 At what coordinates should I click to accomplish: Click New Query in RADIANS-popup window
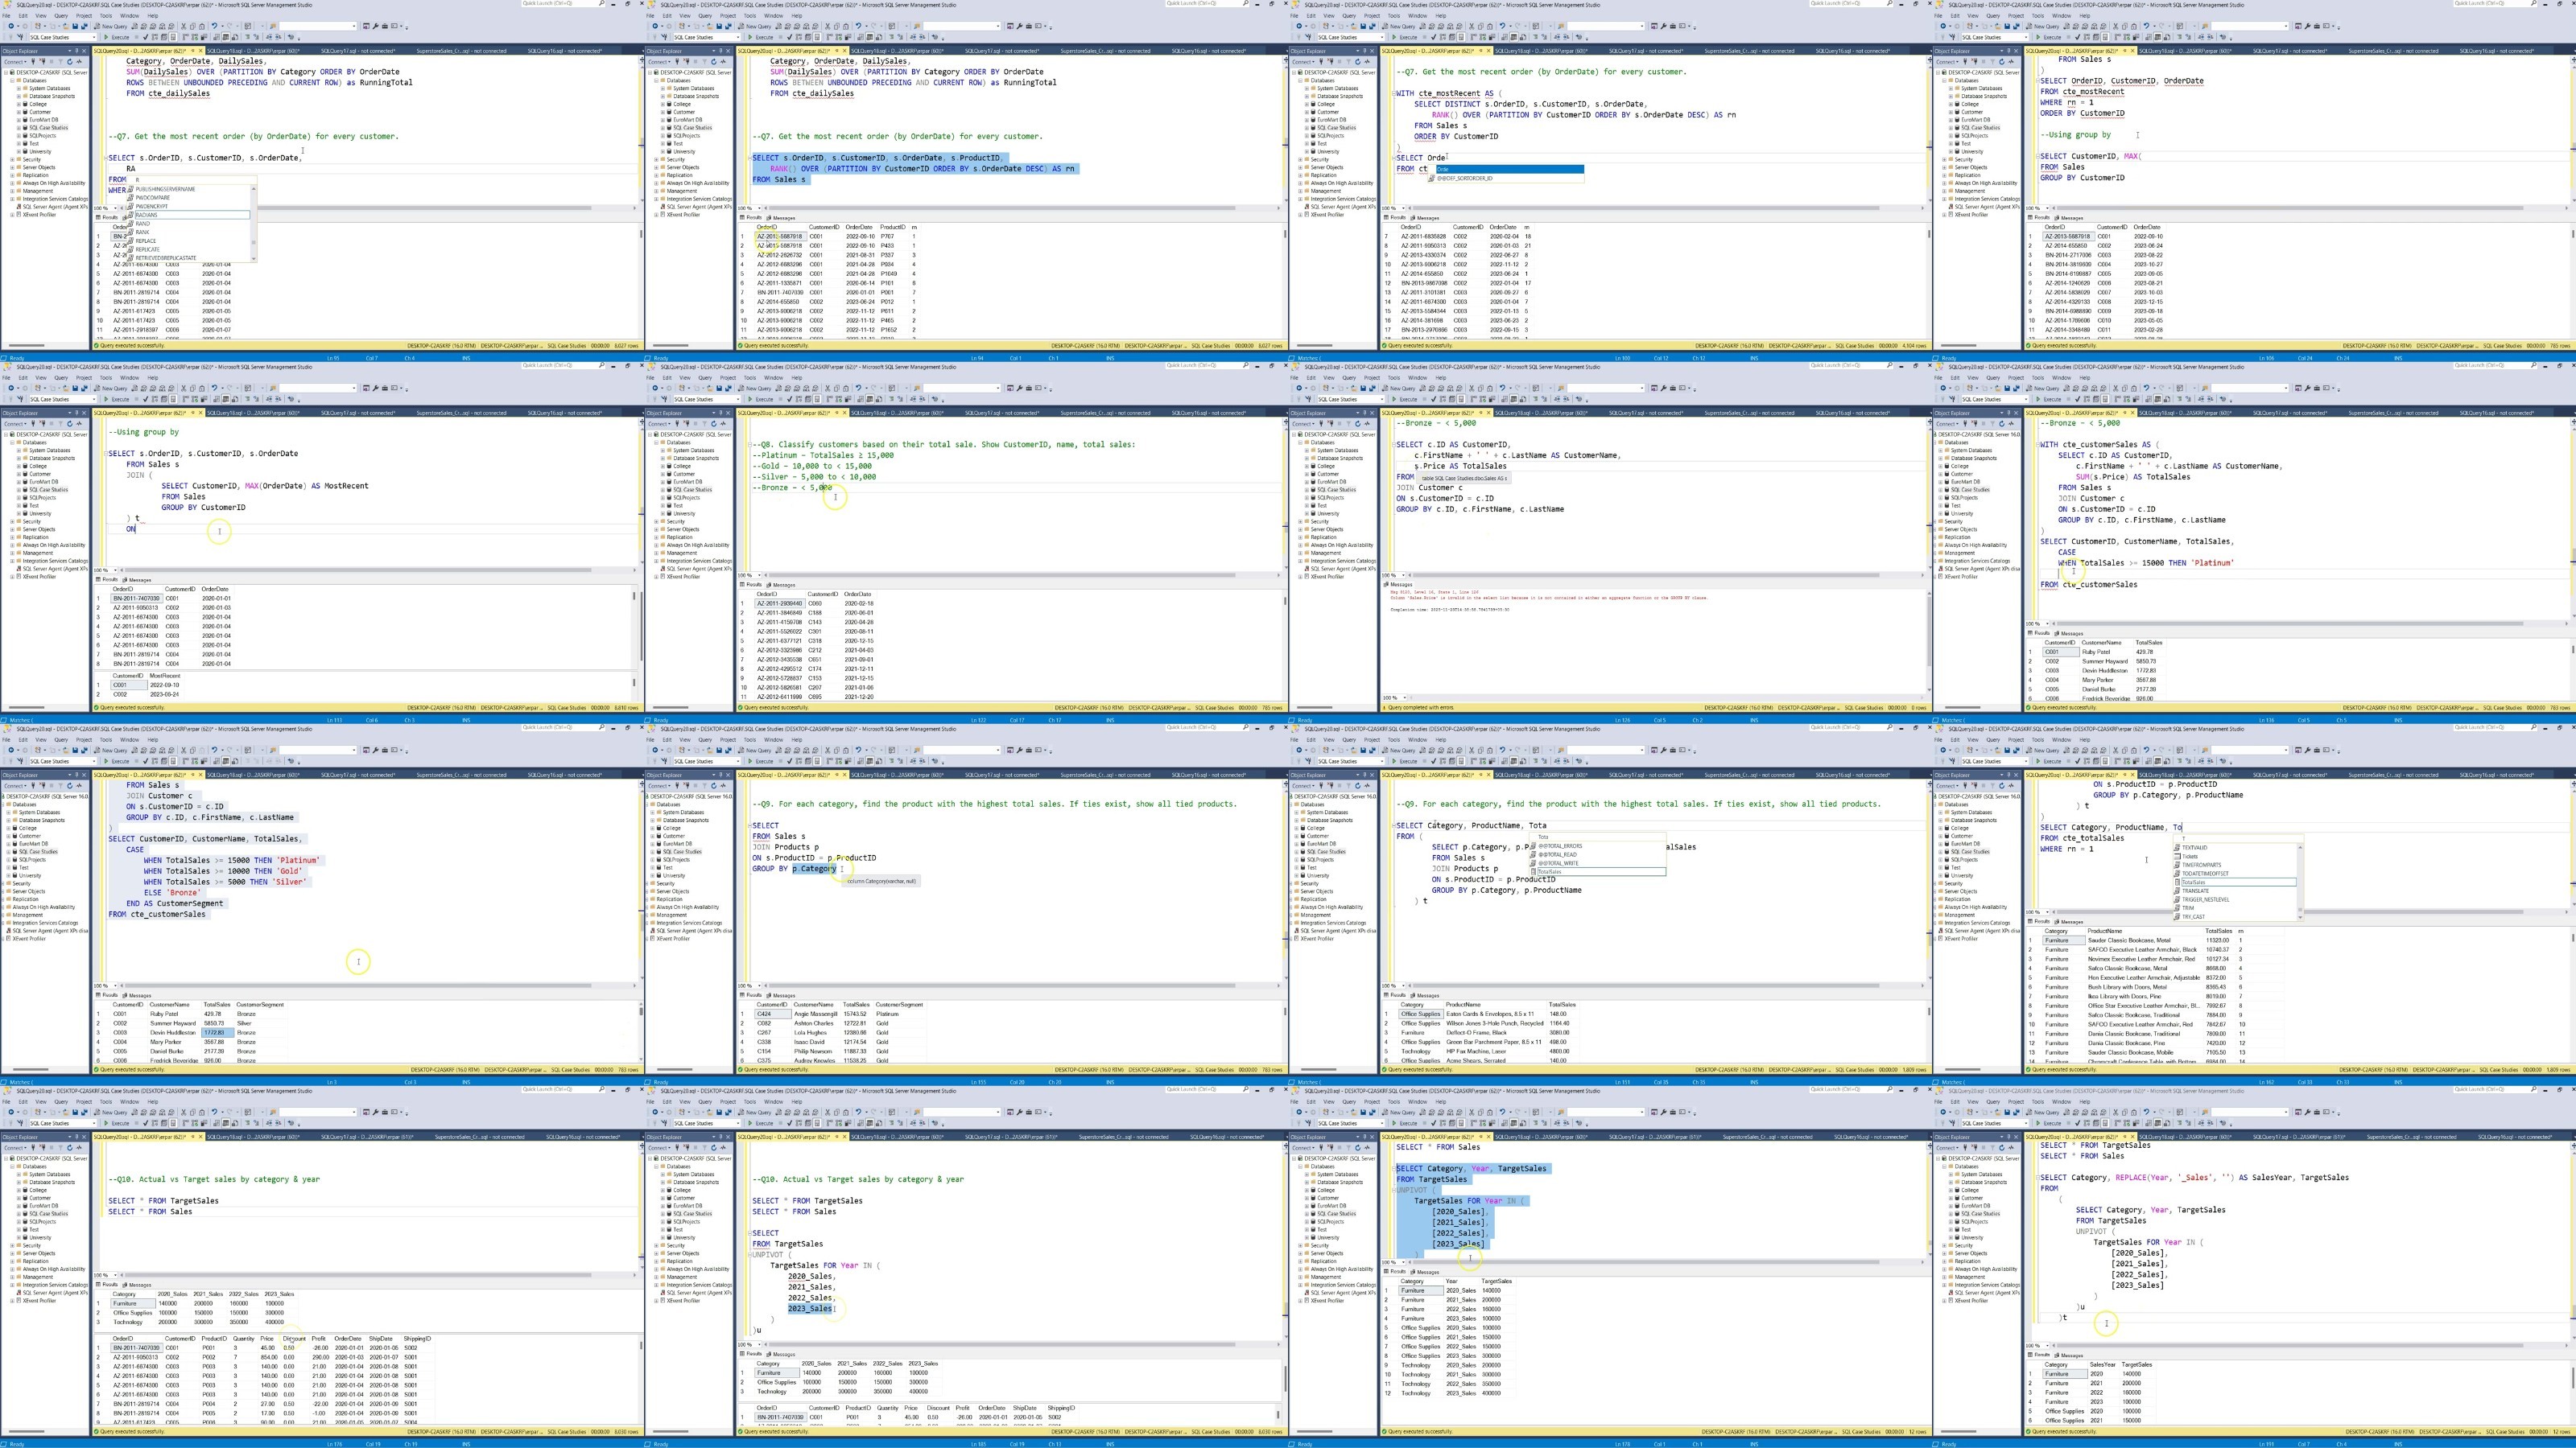click(111, 26)
